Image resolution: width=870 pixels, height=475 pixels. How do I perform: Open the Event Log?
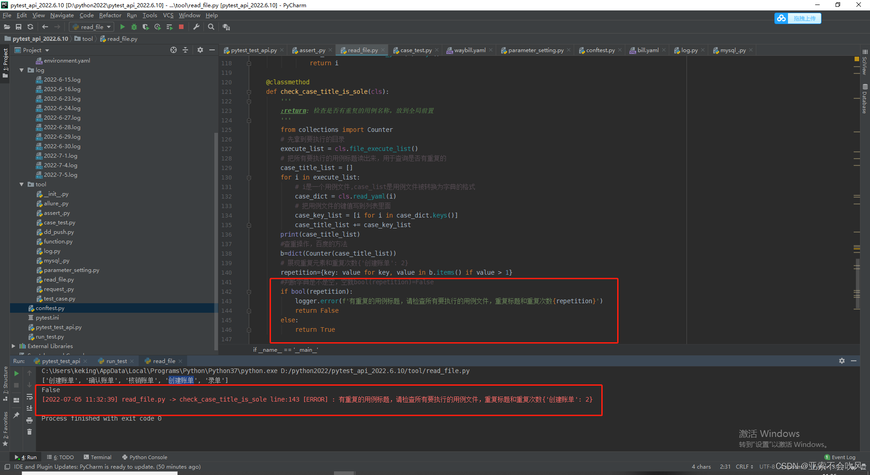tap(840, 457)
